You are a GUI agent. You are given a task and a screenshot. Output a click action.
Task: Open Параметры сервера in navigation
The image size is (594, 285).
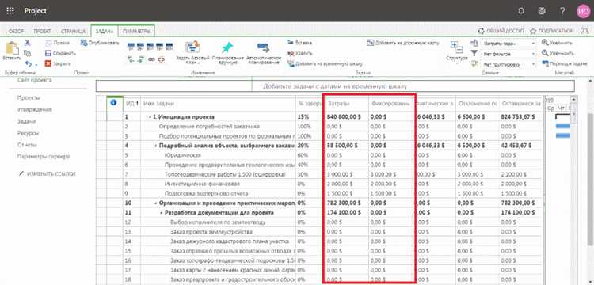click(x=44, y=156)
